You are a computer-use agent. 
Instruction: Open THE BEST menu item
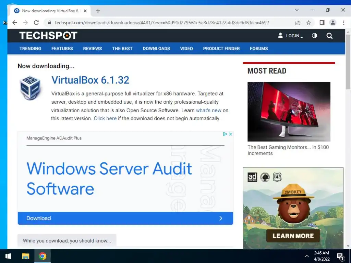(122, 49)
